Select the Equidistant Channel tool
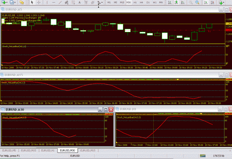The width and height of the screenshot is (232, 159). (x=66, y=2)
